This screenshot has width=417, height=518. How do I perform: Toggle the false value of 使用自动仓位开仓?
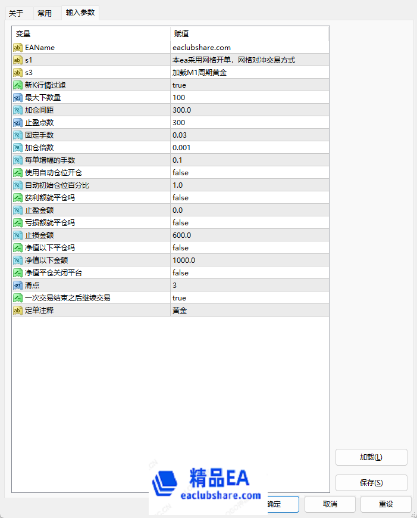click(249, 173)
